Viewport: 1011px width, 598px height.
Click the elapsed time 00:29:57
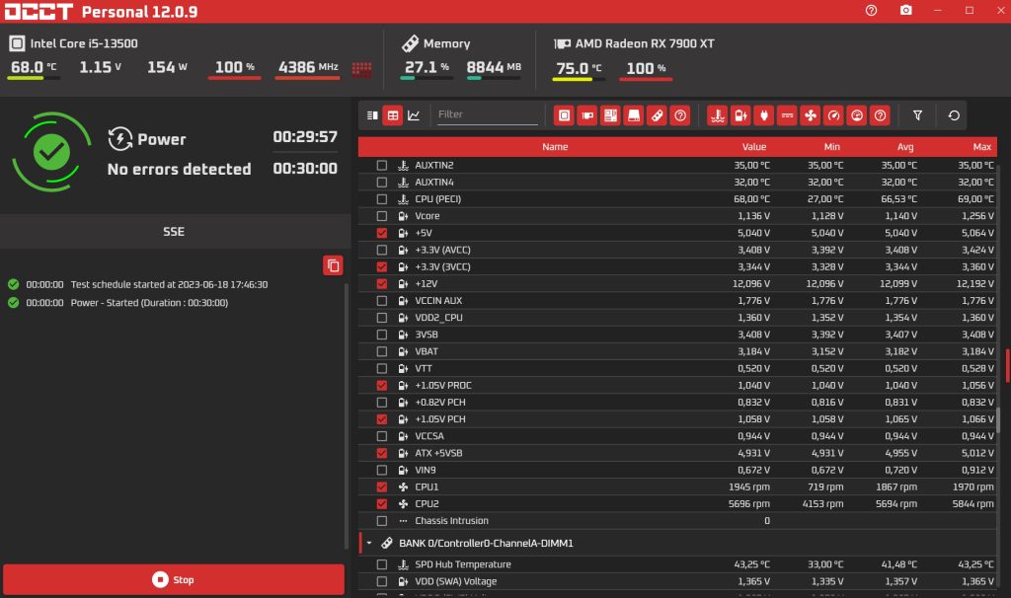(x=305, y=136)
